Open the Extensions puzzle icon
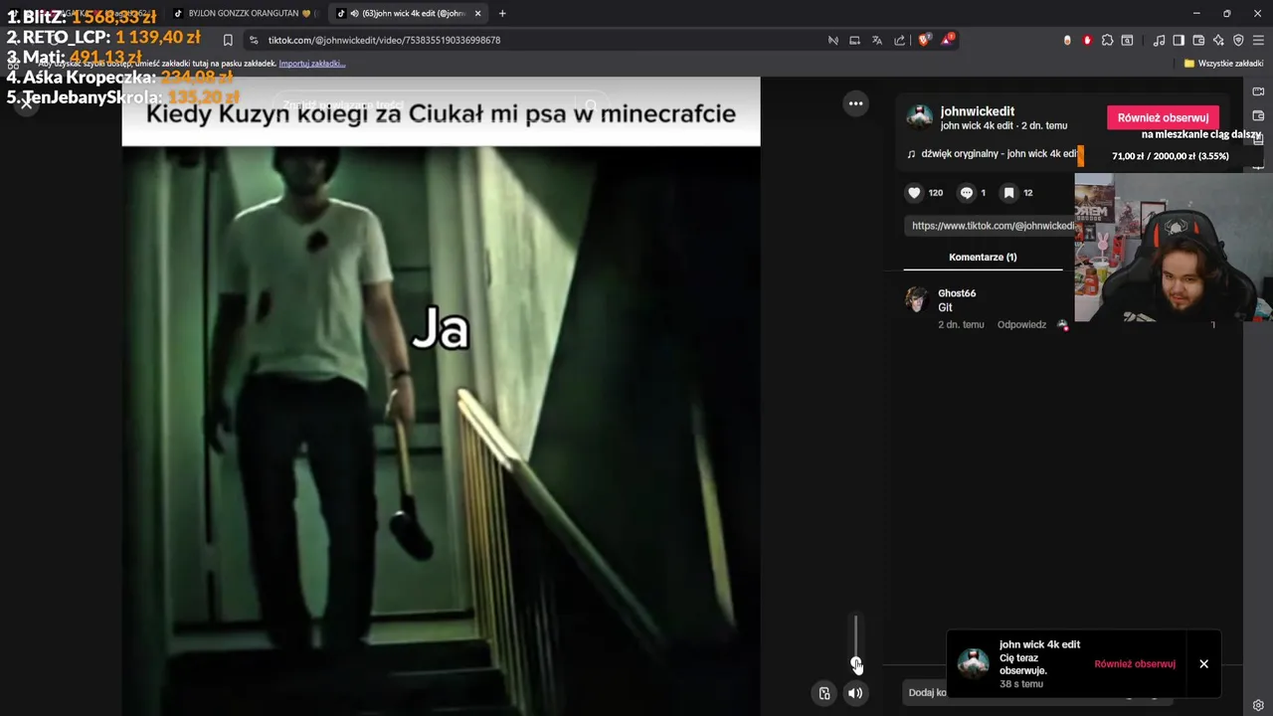This screenshot has width=1273, height=716. pyautogui.click(x=1107, y=40)
